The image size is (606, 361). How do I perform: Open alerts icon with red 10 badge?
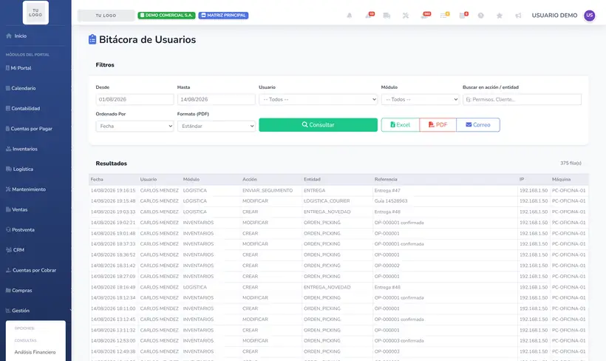[x=369, y=15]
